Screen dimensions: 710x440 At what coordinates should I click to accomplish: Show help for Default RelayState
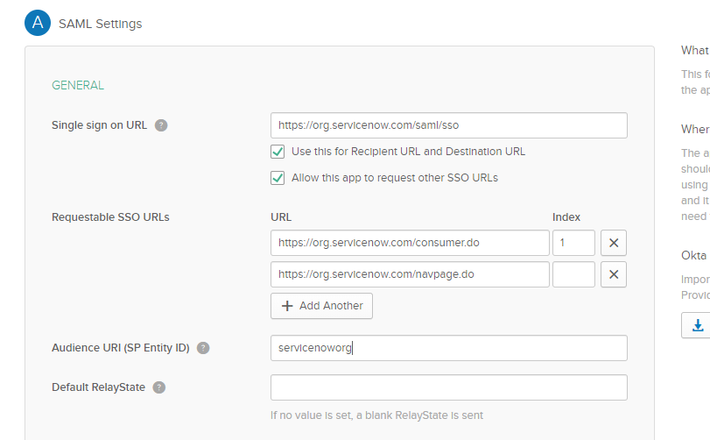tap(159, 387)
